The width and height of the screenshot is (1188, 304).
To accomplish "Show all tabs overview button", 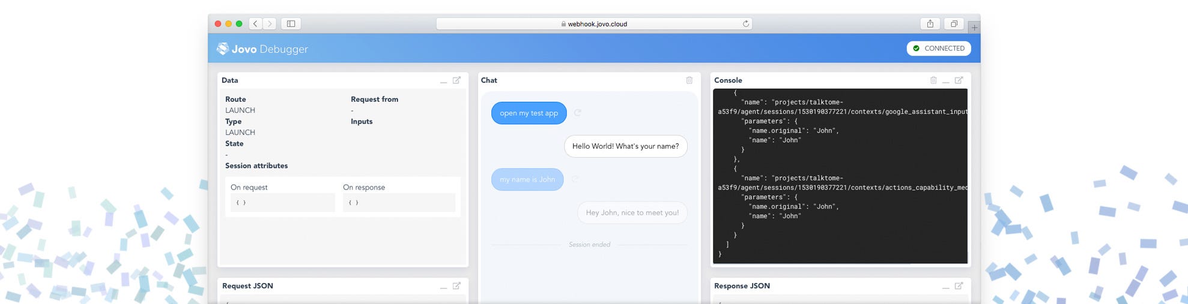I will click(954, 24).
